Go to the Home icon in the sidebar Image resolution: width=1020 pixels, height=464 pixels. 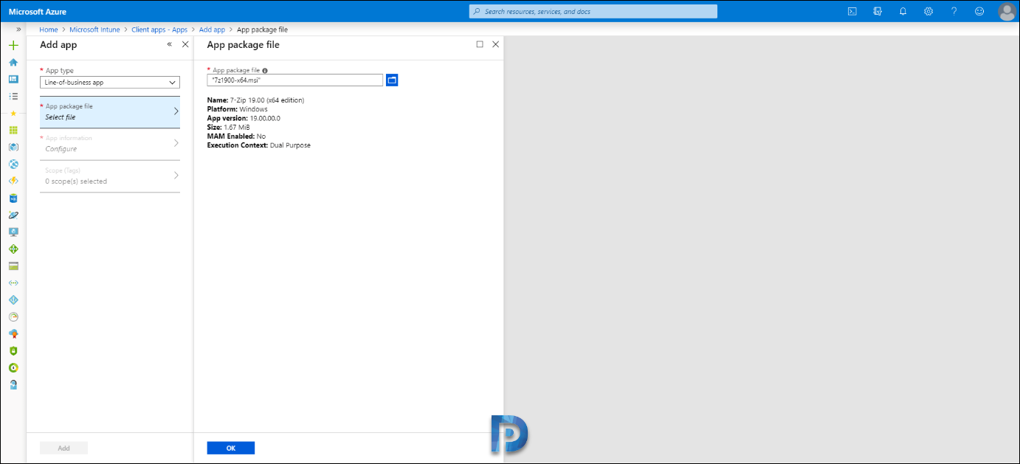(13, 62)
